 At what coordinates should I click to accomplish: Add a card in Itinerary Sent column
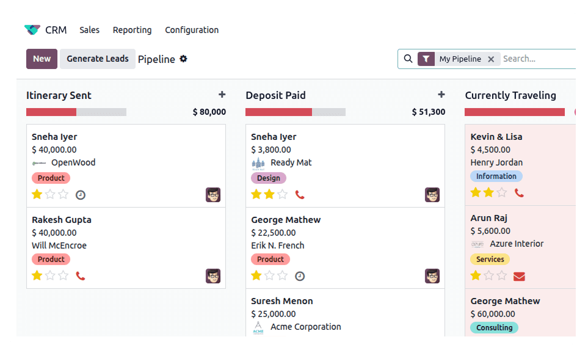pyautogui.click(x=222, y=95)
